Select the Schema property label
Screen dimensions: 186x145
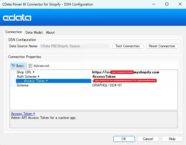point(23,85)
